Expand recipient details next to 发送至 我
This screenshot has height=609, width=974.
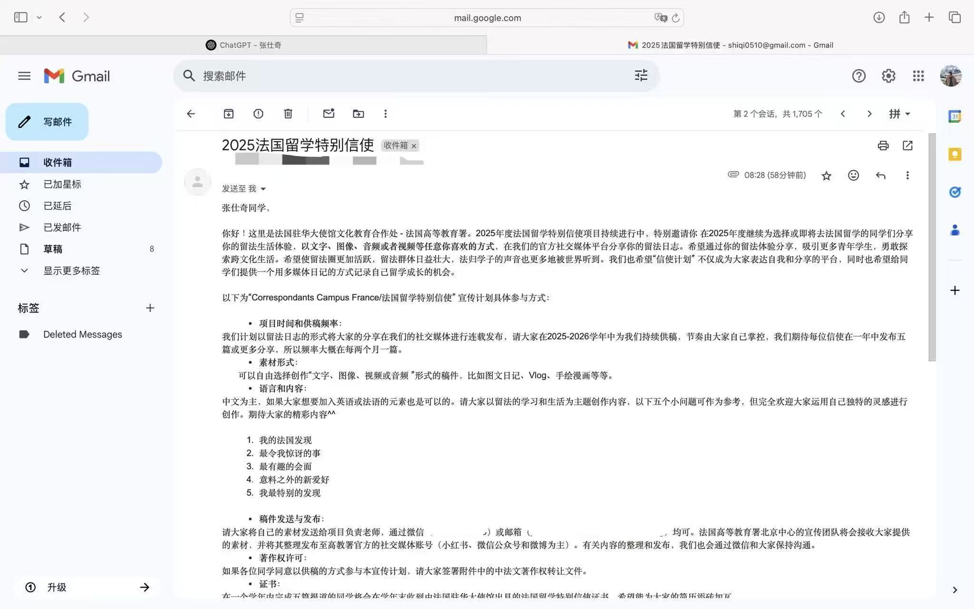click(x=263, y=189)
